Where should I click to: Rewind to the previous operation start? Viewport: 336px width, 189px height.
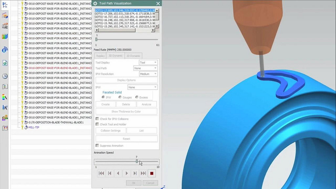pyautogui.click(x=101, y=173)
